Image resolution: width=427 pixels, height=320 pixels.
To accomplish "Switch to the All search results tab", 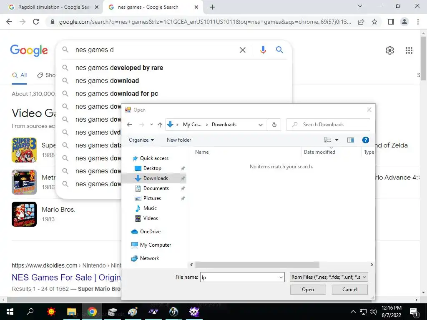I will [19, 75].
